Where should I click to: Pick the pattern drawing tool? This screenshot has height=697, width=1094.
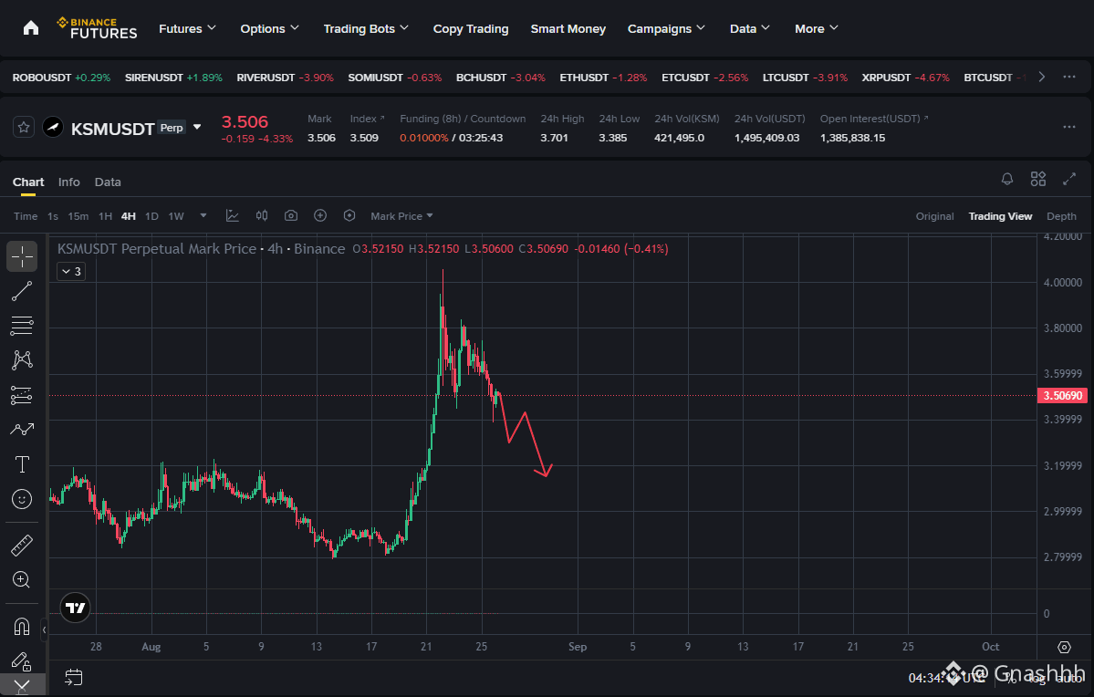point(22,360)
